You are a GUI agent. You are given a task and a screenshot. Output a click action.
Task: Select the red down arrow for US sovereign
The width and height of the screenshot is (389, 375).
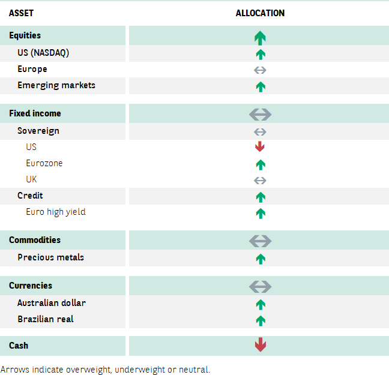tap(260, 146)
